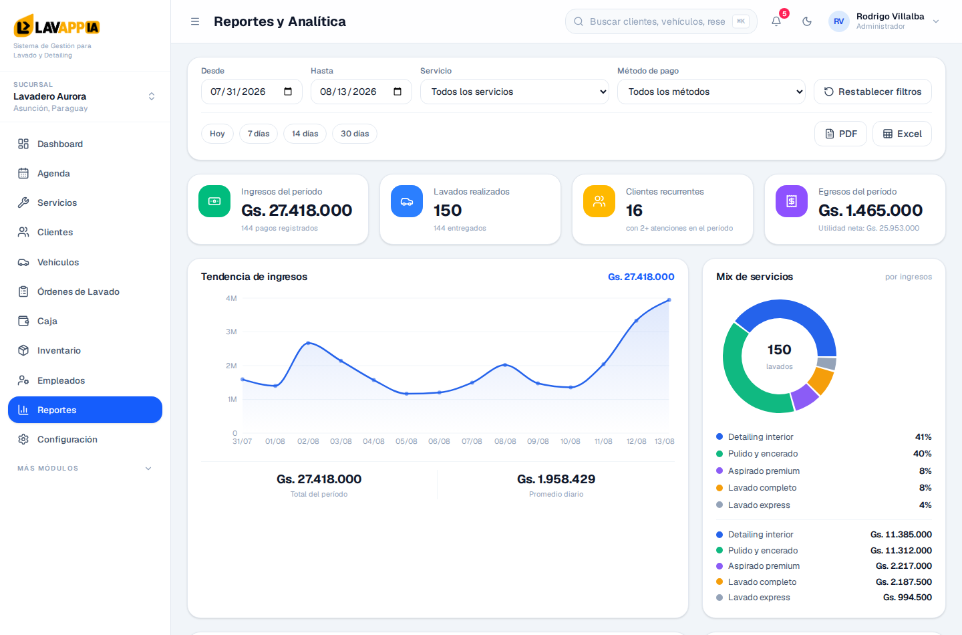This screenshot has width=962, height=635.
Task: Open the notifications bell
Action: [776, 21]
